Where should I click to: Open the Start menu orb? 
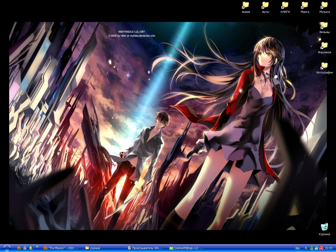point(7,248)
